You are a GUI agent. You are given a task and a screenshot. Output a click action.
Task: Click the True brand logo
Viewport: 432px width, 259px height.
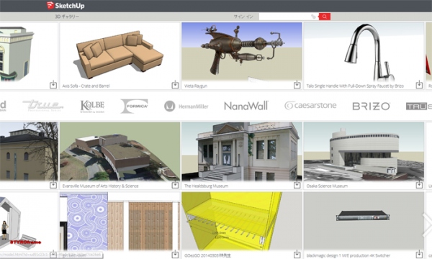(43, 106)
